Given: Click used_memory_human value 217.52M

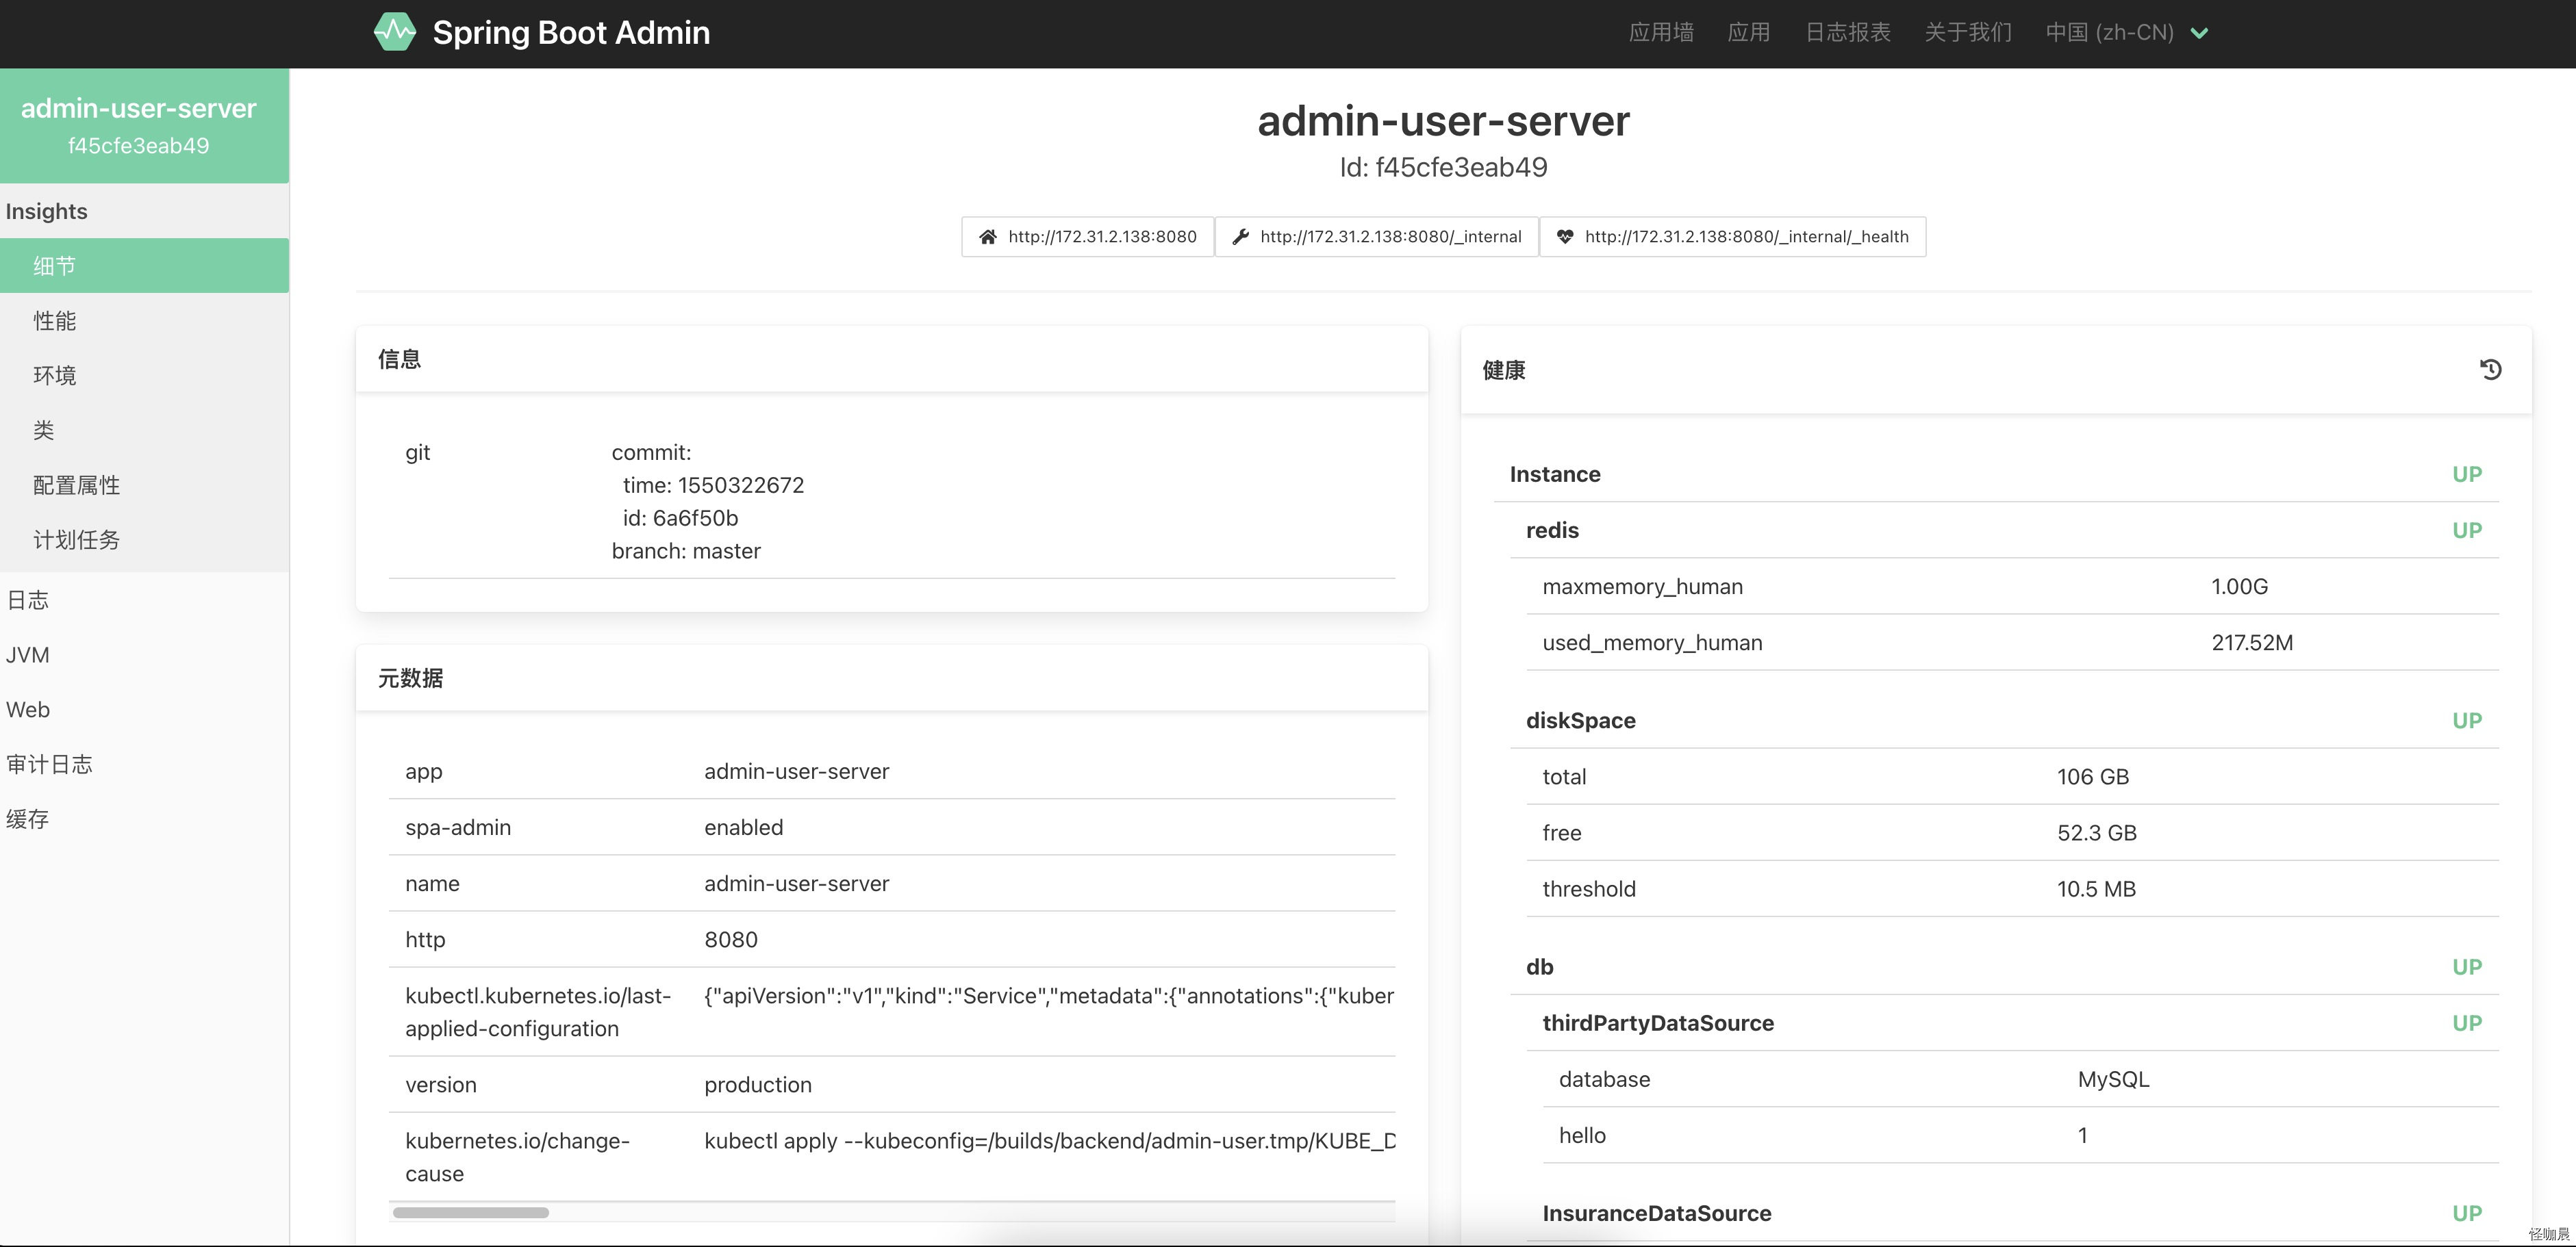Looking at the screenshot, I should [2252, 643].
